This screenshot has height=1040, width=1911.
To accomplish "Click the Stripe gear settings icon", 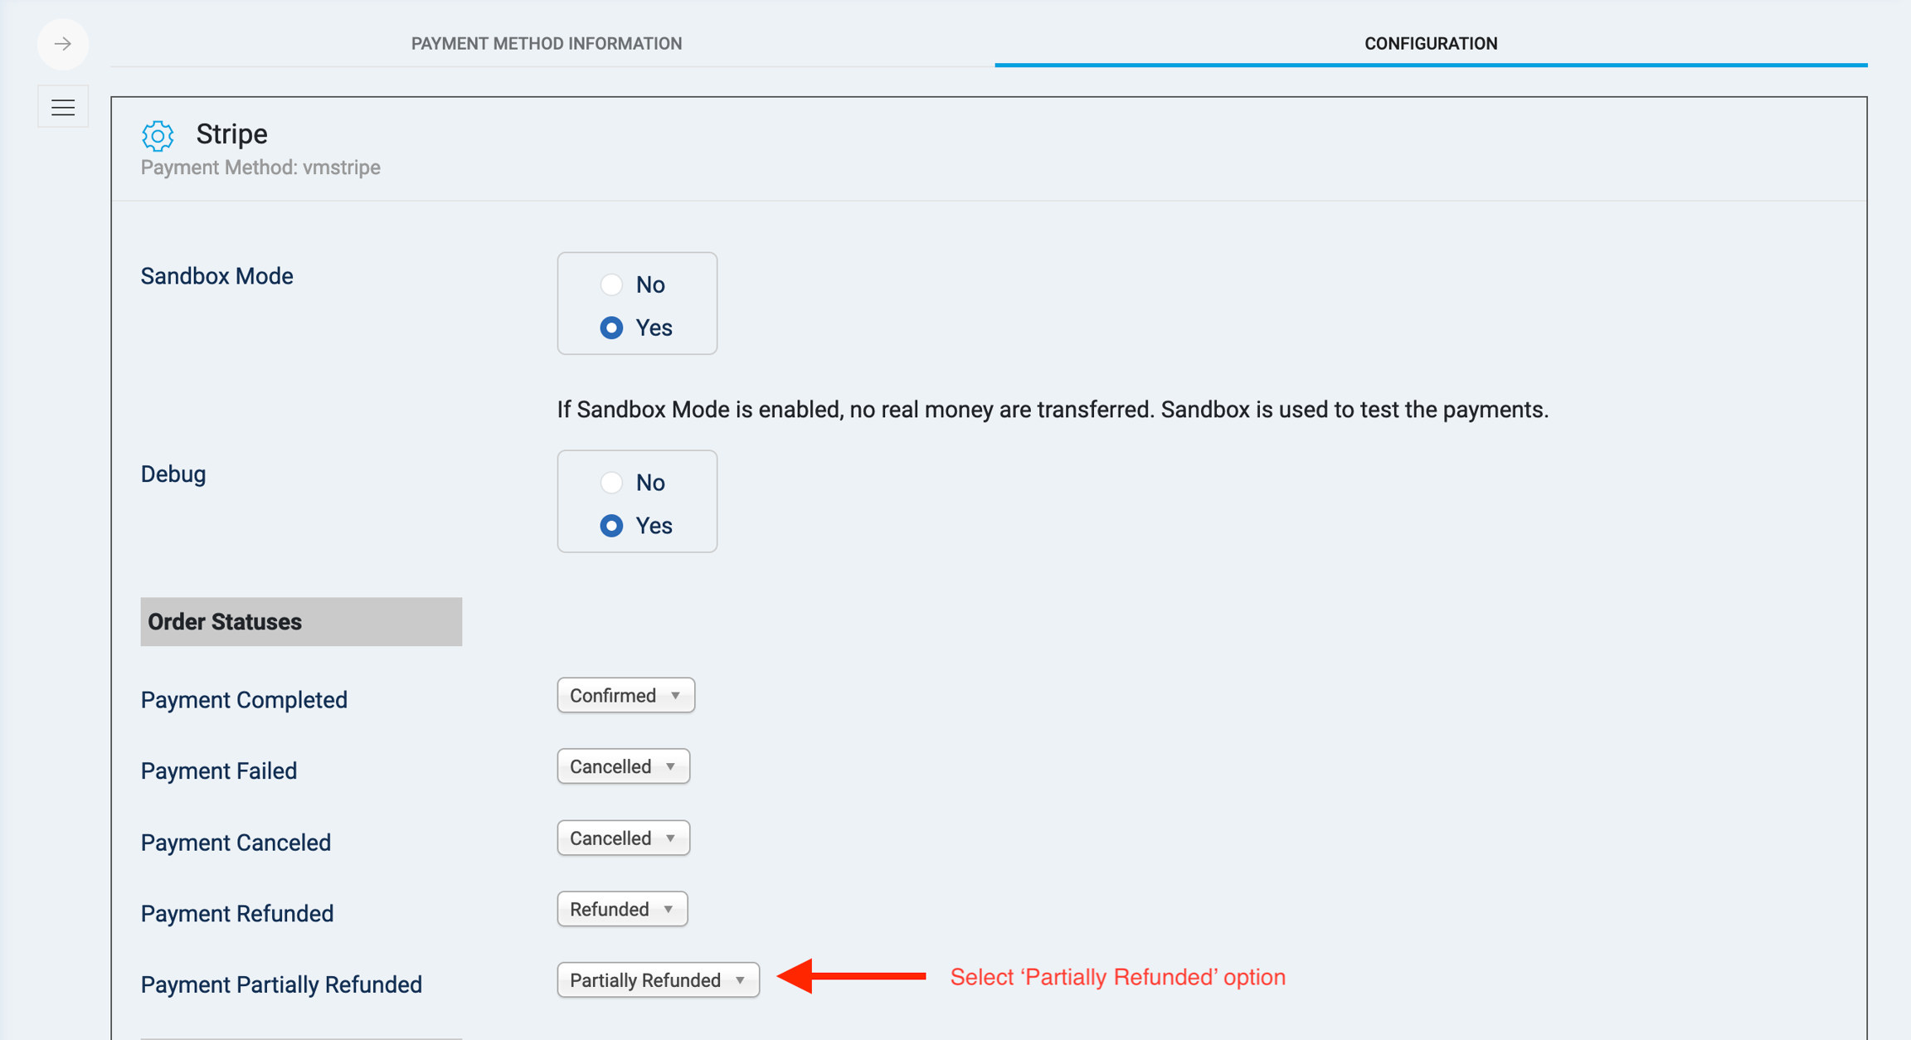I will tap(158, 135).
